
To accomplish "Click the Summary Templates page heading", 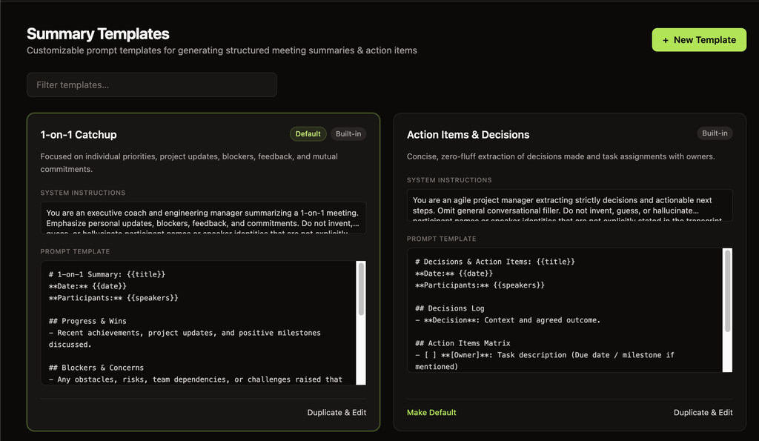I will point(98,34).
